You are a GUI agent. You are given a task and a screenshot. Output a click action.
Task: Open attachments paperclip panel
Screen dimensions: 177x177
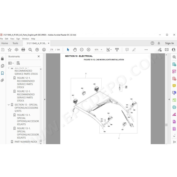pos(2,80)
